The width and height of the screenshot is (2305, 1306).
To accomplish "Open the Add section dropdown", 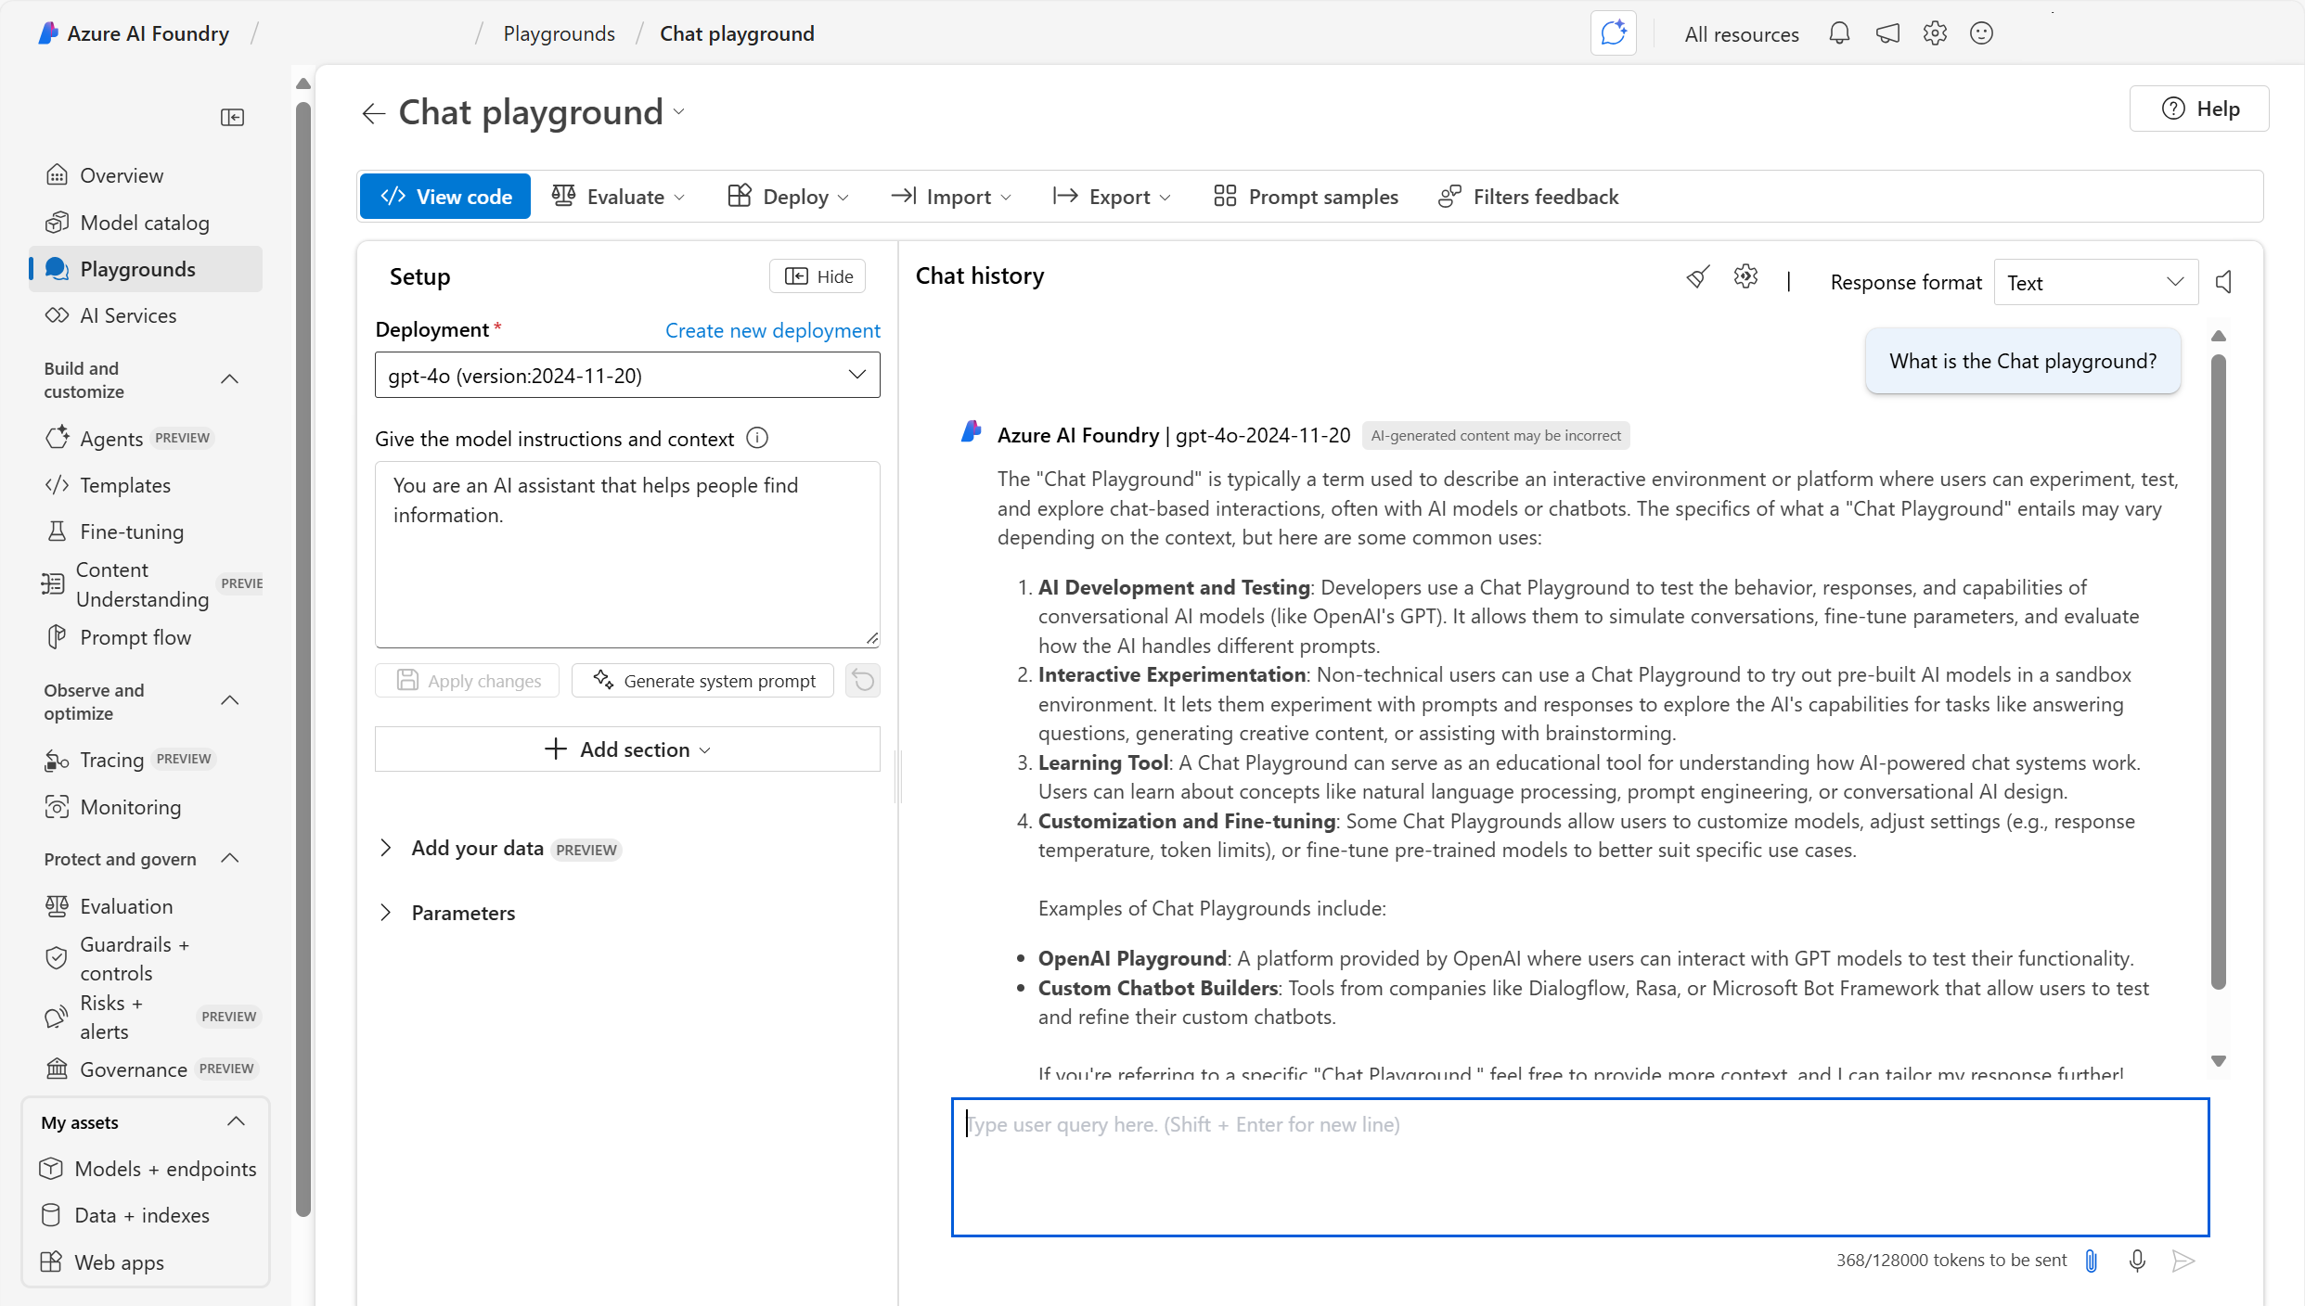I will [627, 749].
